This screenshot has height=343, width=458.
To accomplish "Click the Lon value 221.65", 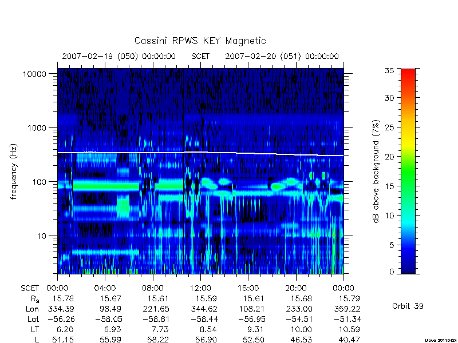I will point(156,309).
